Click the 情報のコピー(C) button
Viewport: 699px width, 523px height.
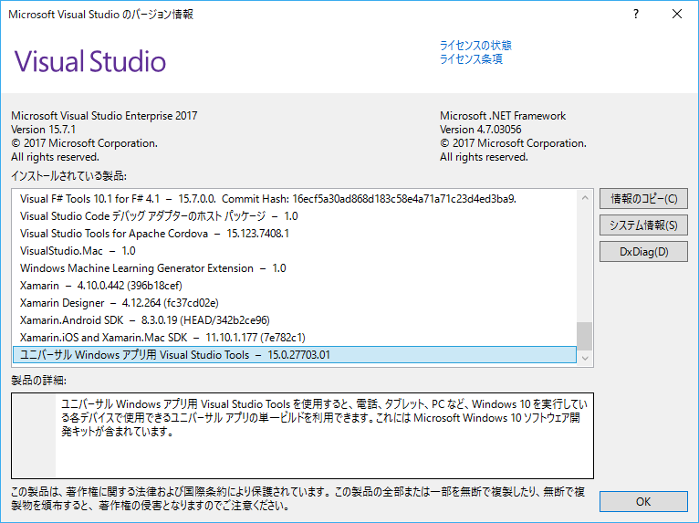tap(643, 198)
